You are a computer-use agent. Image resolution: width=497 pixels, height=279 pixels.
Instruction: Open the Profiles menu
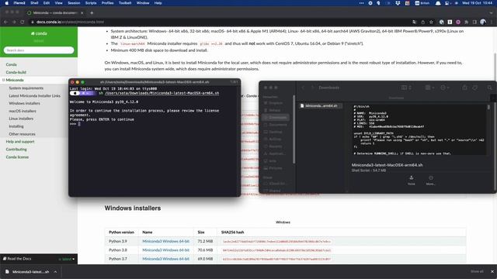107,3
